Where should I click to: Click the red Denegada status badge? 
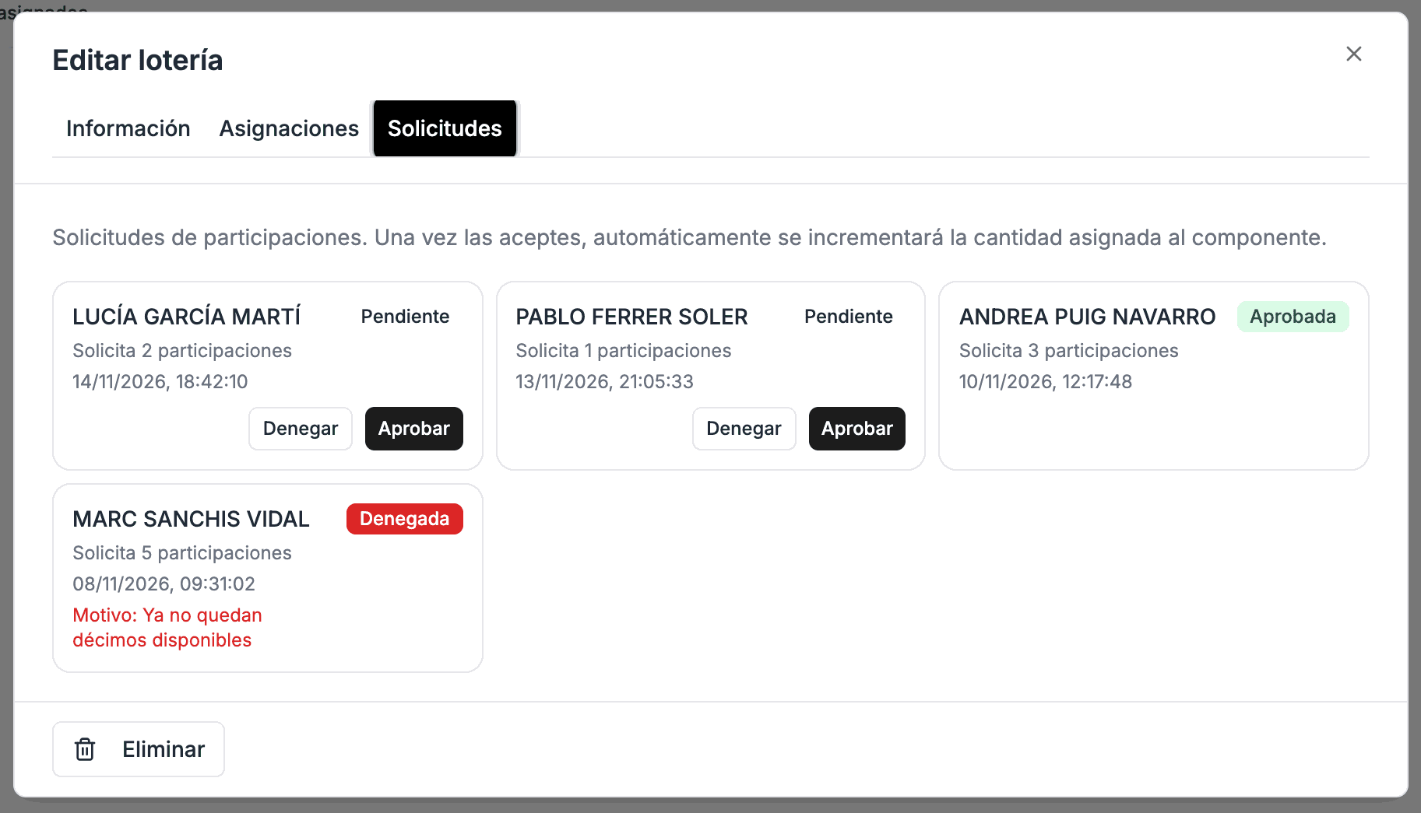(x=405, y=519)
